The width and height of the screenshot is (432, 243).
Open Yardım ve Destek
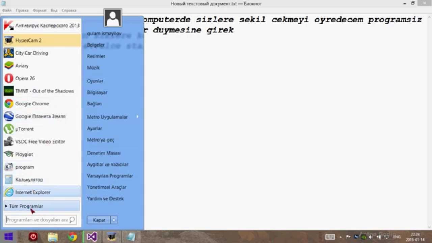click(x=105, y=198)
